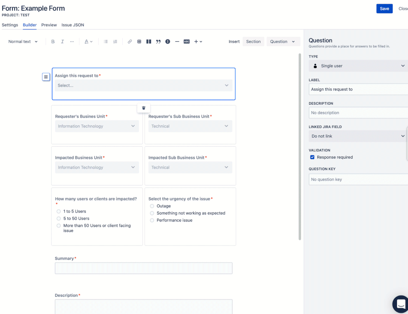Insert a table from the toolbar

[140, 41]
